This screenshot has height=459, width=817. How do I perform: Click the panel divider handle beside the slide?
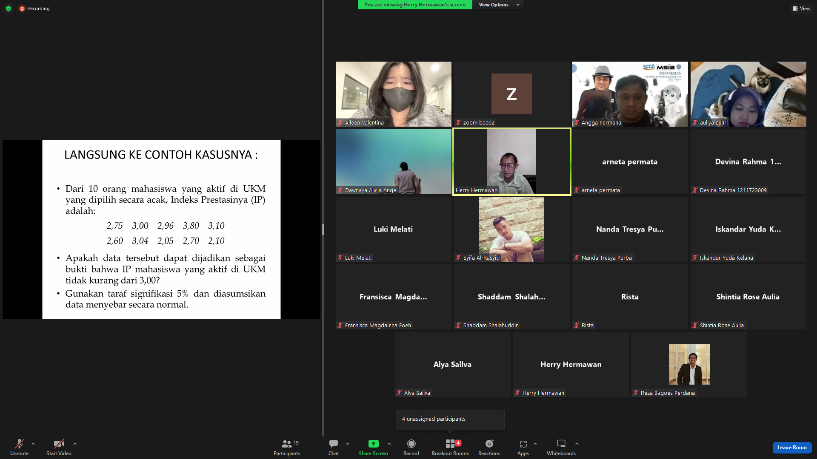pos(323,229)
